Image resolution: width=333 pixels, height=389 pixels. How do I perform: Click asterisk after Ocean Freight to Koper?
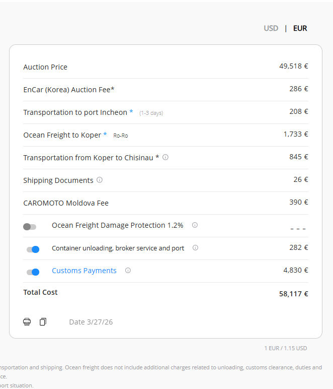(105, 135)
